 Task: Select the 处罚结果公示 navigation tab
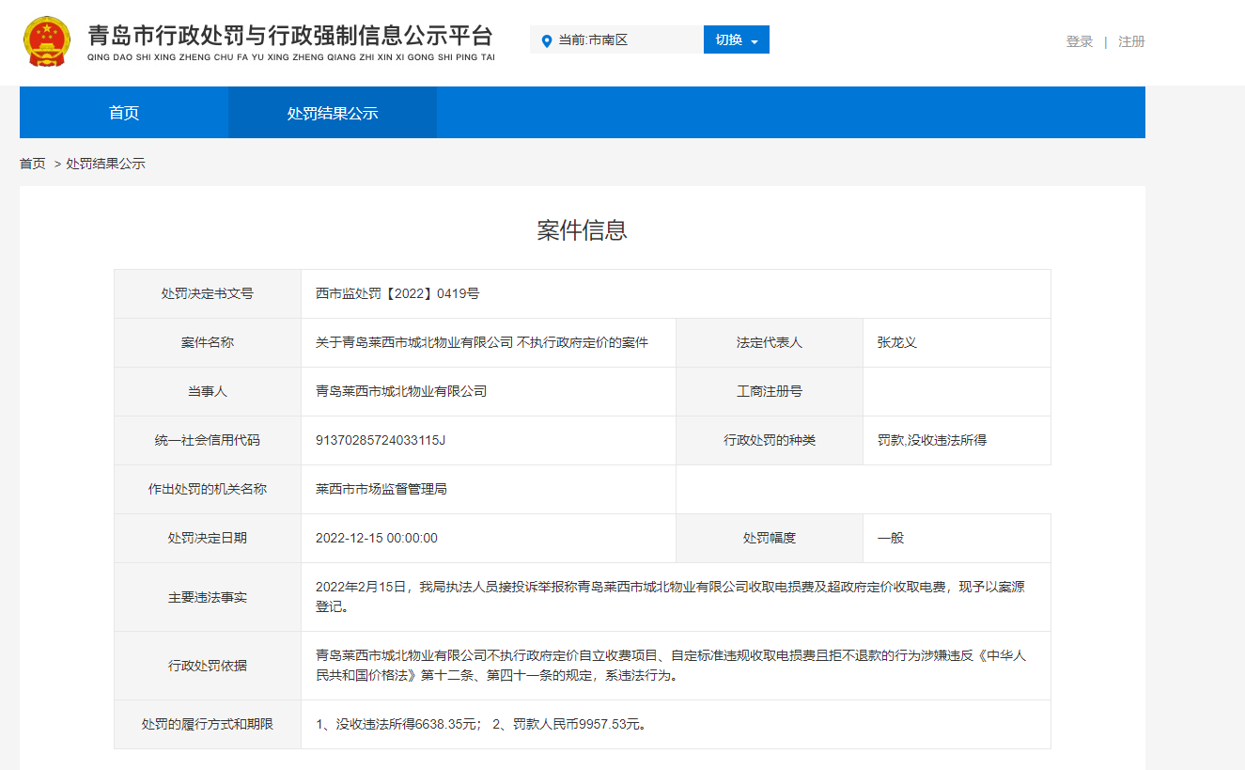click(x=333, y=113)
